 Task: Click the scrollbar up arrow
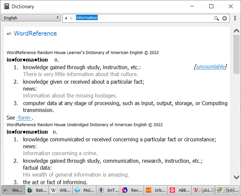[236, 31]
